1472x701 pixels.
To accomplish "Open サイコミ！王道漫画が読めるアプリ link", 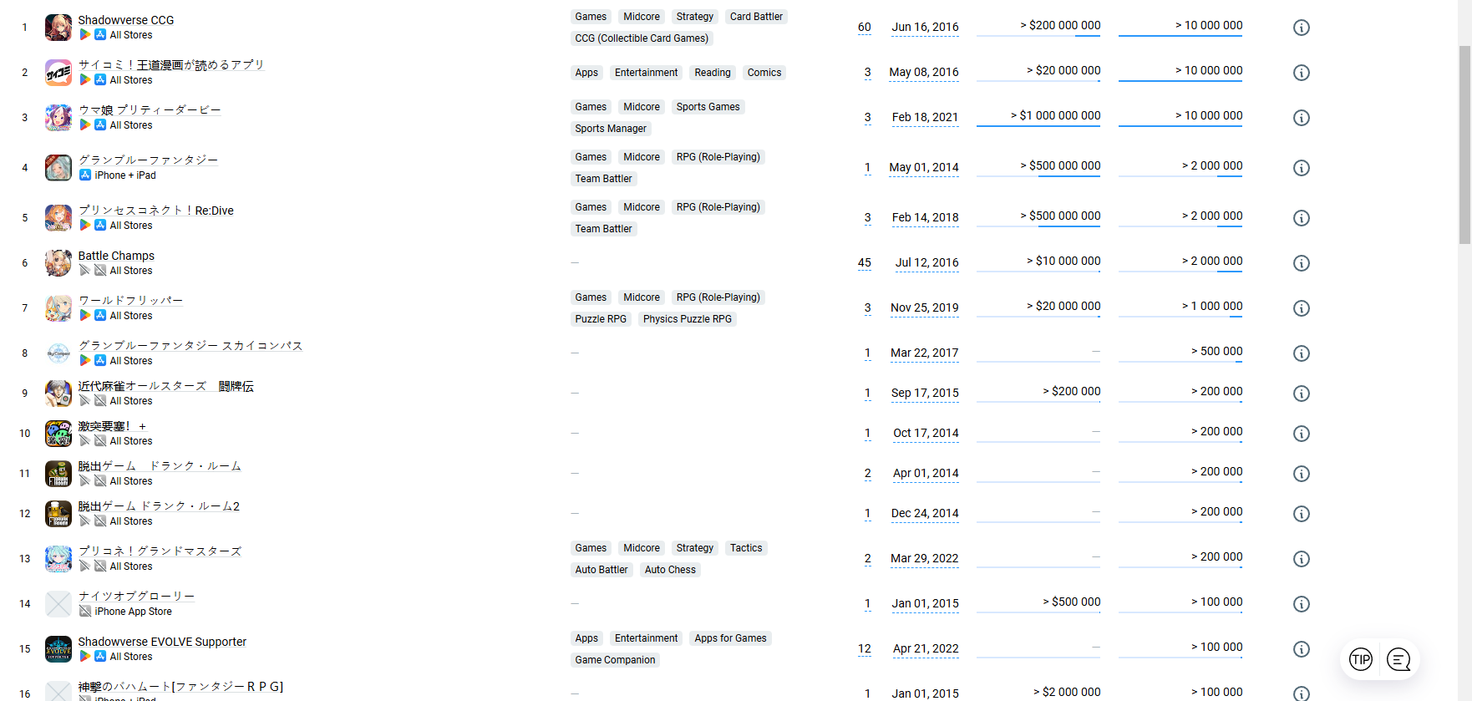I will coord(171,65).
